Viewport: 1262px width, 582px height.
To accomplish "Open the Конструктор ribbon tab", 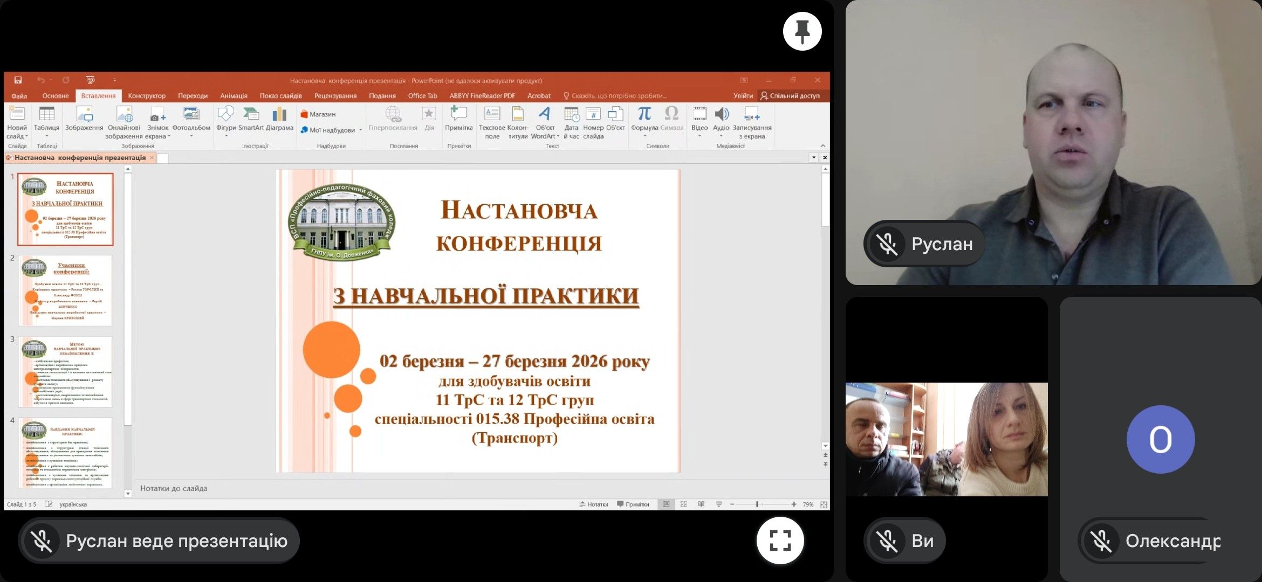I will 147,96.
